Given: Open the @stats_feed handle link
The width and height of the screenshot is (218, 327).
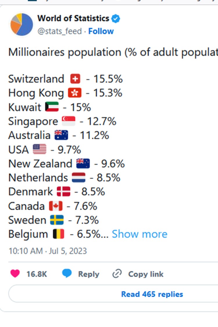Looking at the screenshot, I should pyautogui.click(x=60, y=31).
